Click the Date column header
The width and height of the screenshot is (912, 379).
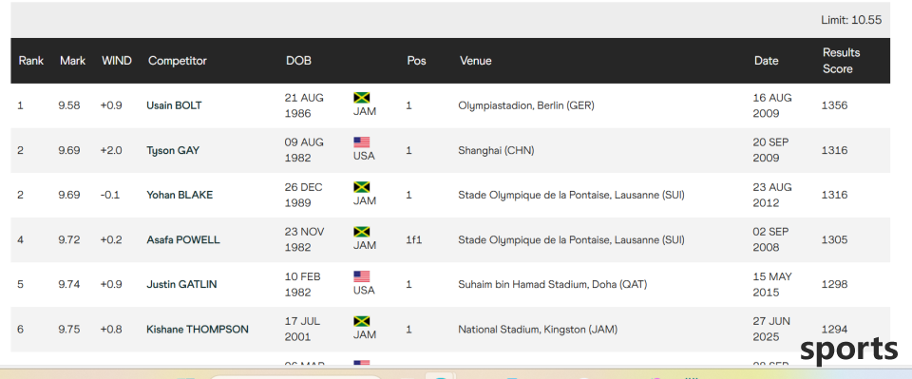click(766, 61)
